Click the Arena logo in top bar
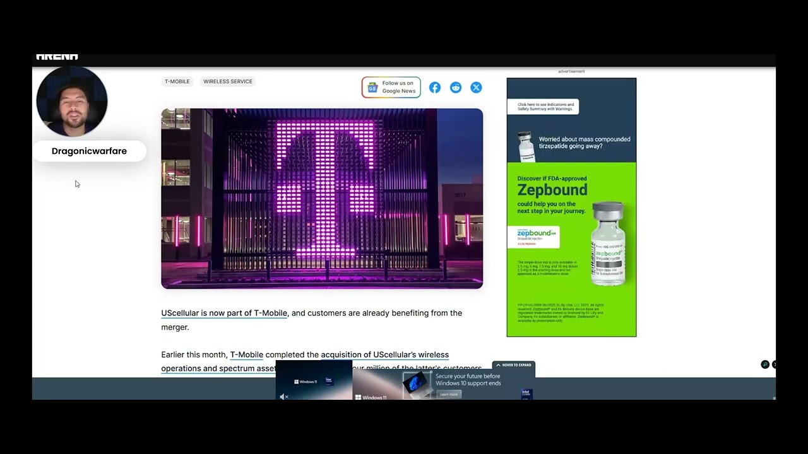The image size is (808, 454). pos(57,57)
